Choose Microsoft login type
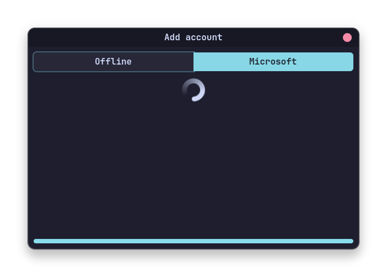387x277 pixels. [274, 62]
